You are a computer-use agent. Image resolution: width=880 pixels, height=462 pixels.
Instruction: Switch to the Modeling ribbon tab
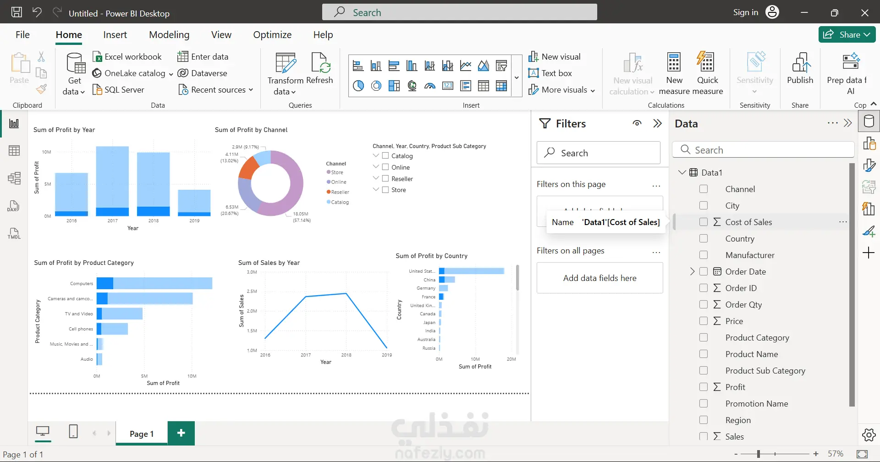pyautogui.click(x=169, y=35)
